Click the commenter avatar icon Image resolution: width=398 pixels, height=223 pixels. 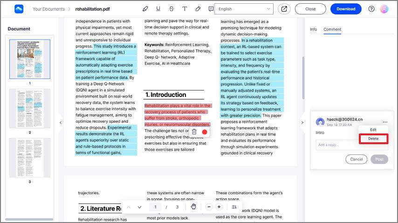320,122
